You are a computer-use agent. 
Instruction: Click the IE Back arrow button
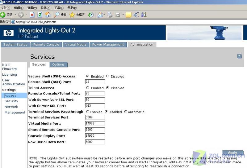coord(3,15)
